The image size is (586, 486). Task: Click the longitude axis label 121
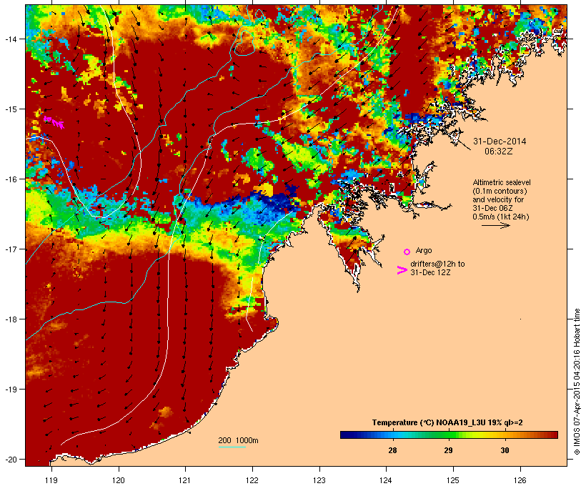185,480
